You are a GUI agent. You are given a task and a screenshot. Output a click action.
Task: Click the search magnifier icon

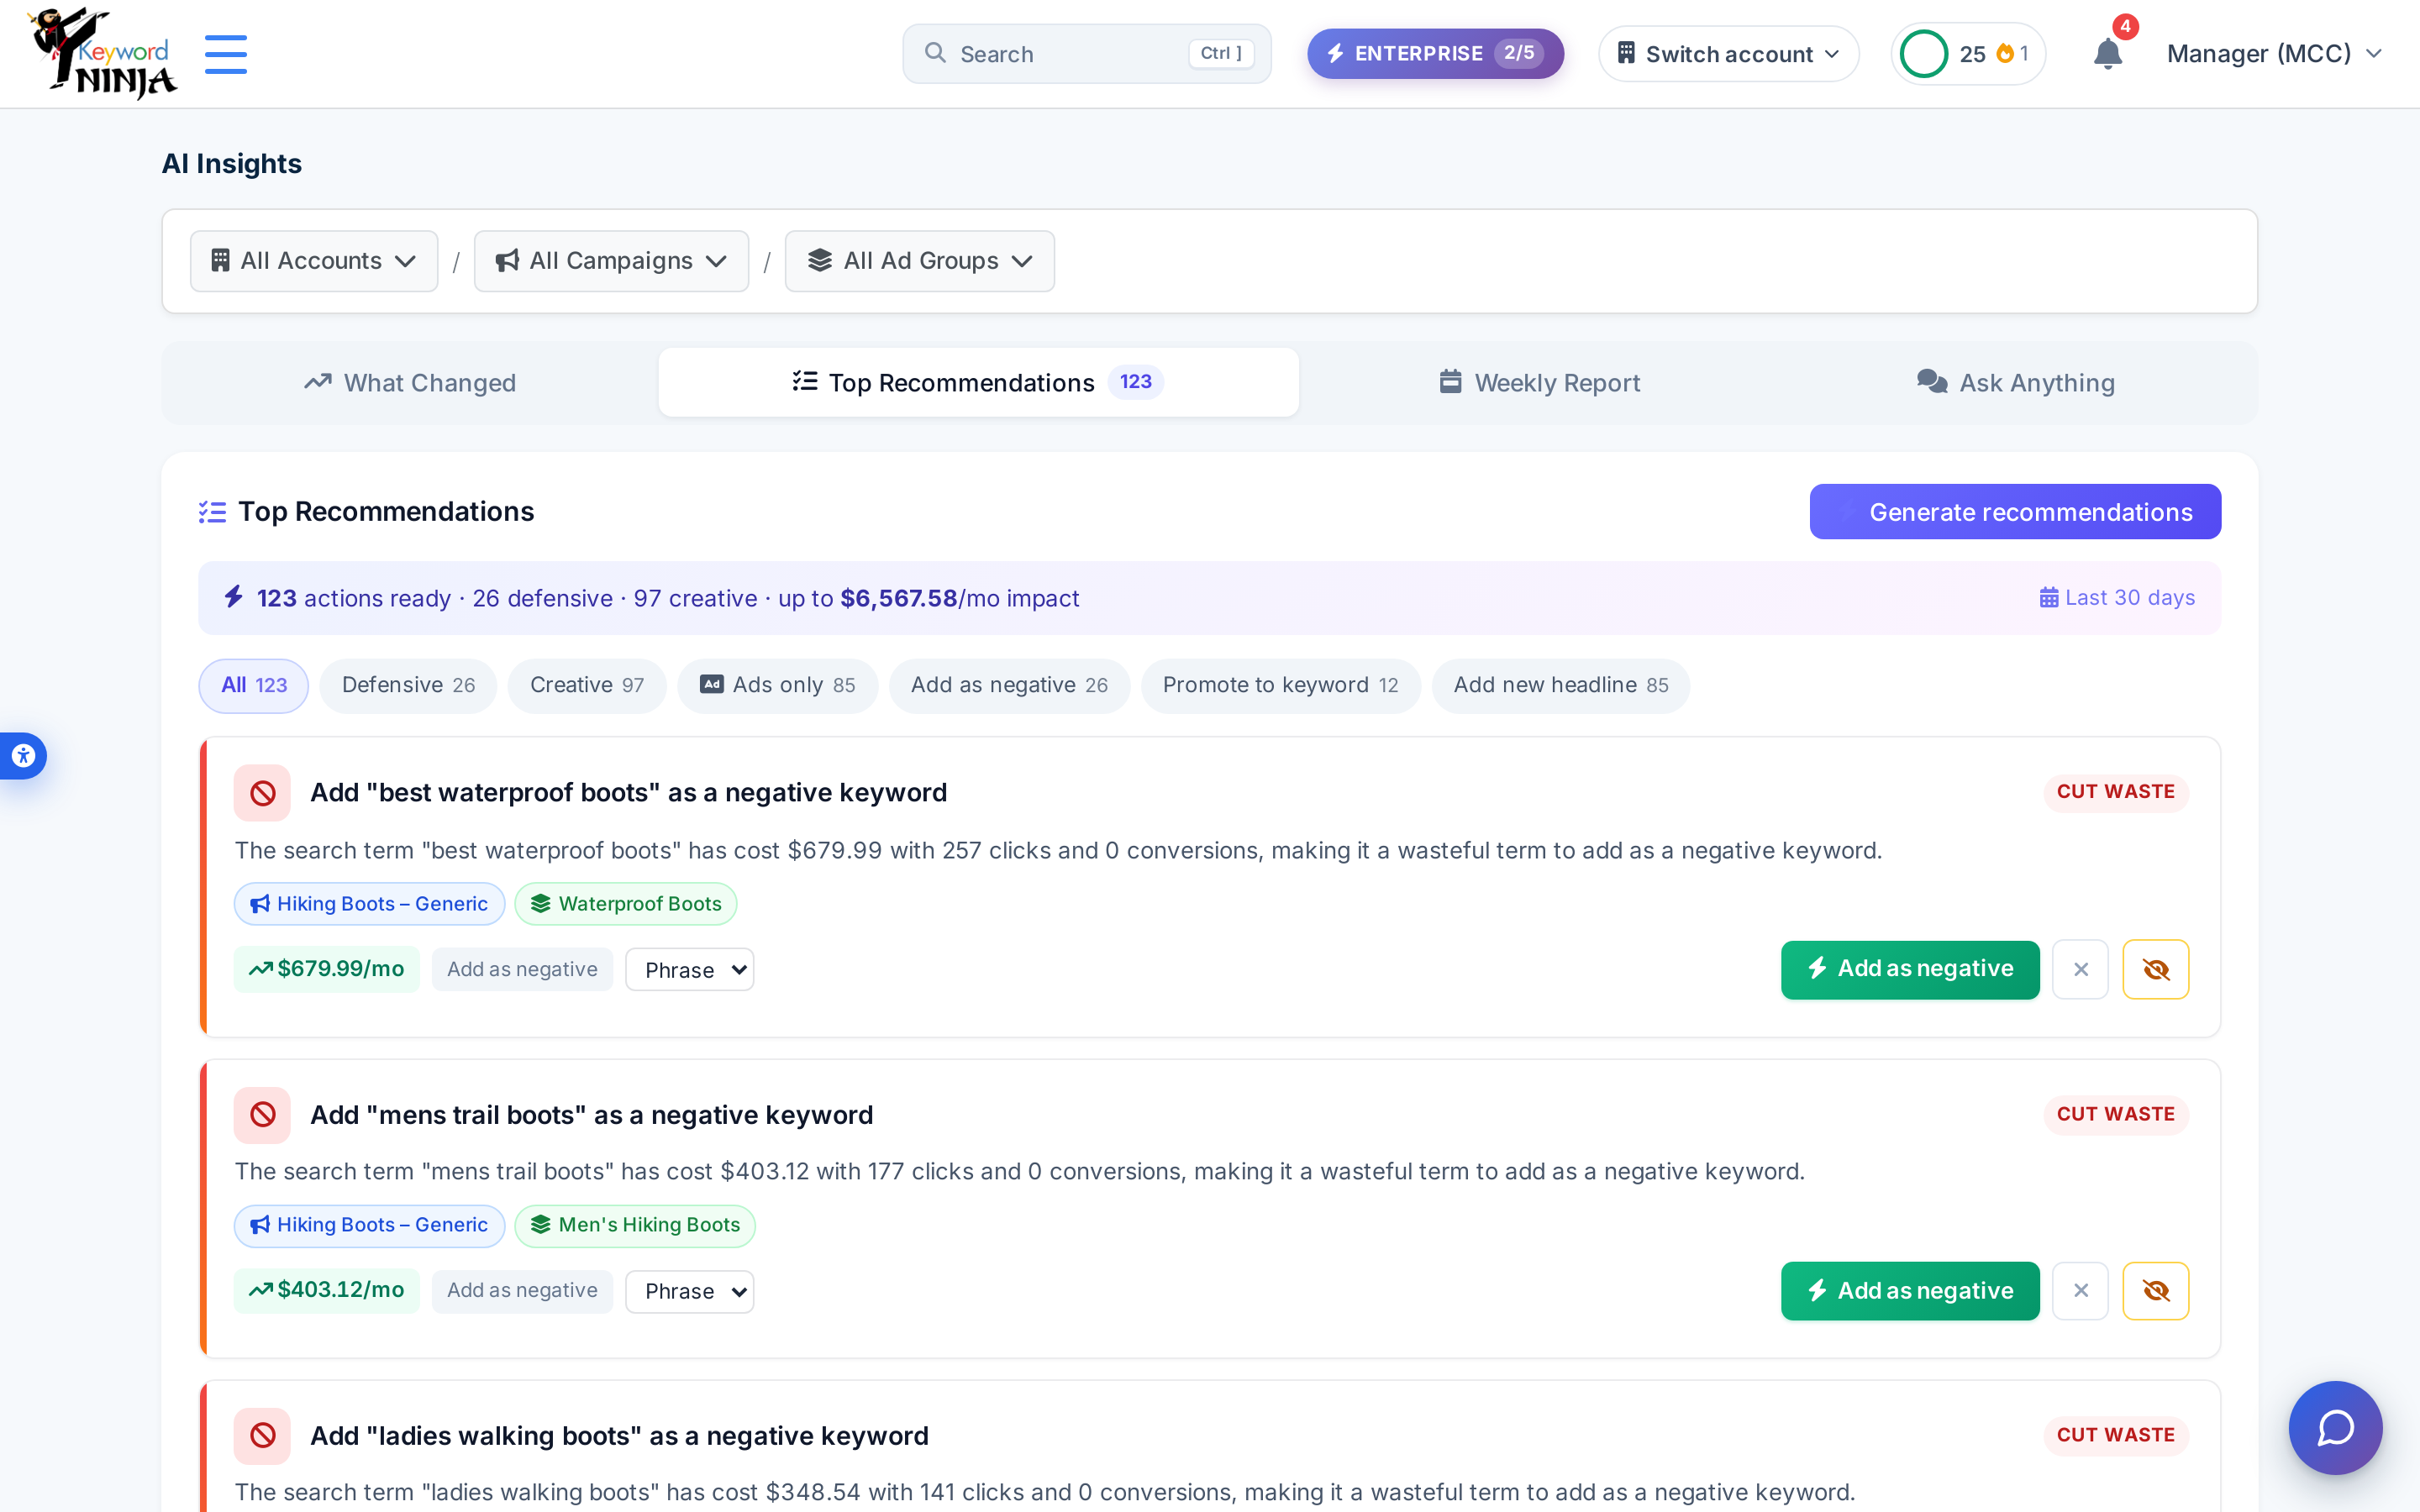(x=935, y=53)
